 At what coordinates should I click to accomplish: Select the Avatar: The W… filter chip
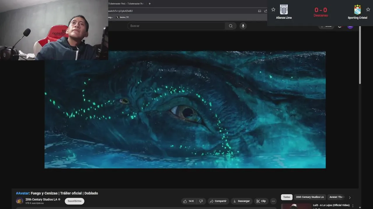click(x=336, y=197)
